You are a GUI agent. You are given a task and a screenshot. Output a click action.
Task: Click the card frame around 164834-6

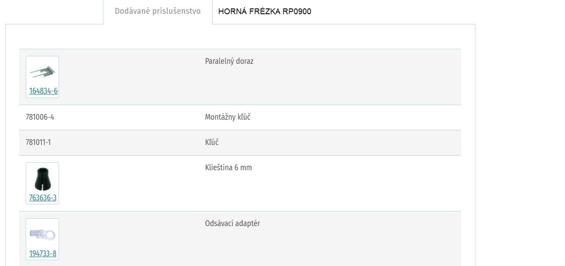[x=42, y=77]
